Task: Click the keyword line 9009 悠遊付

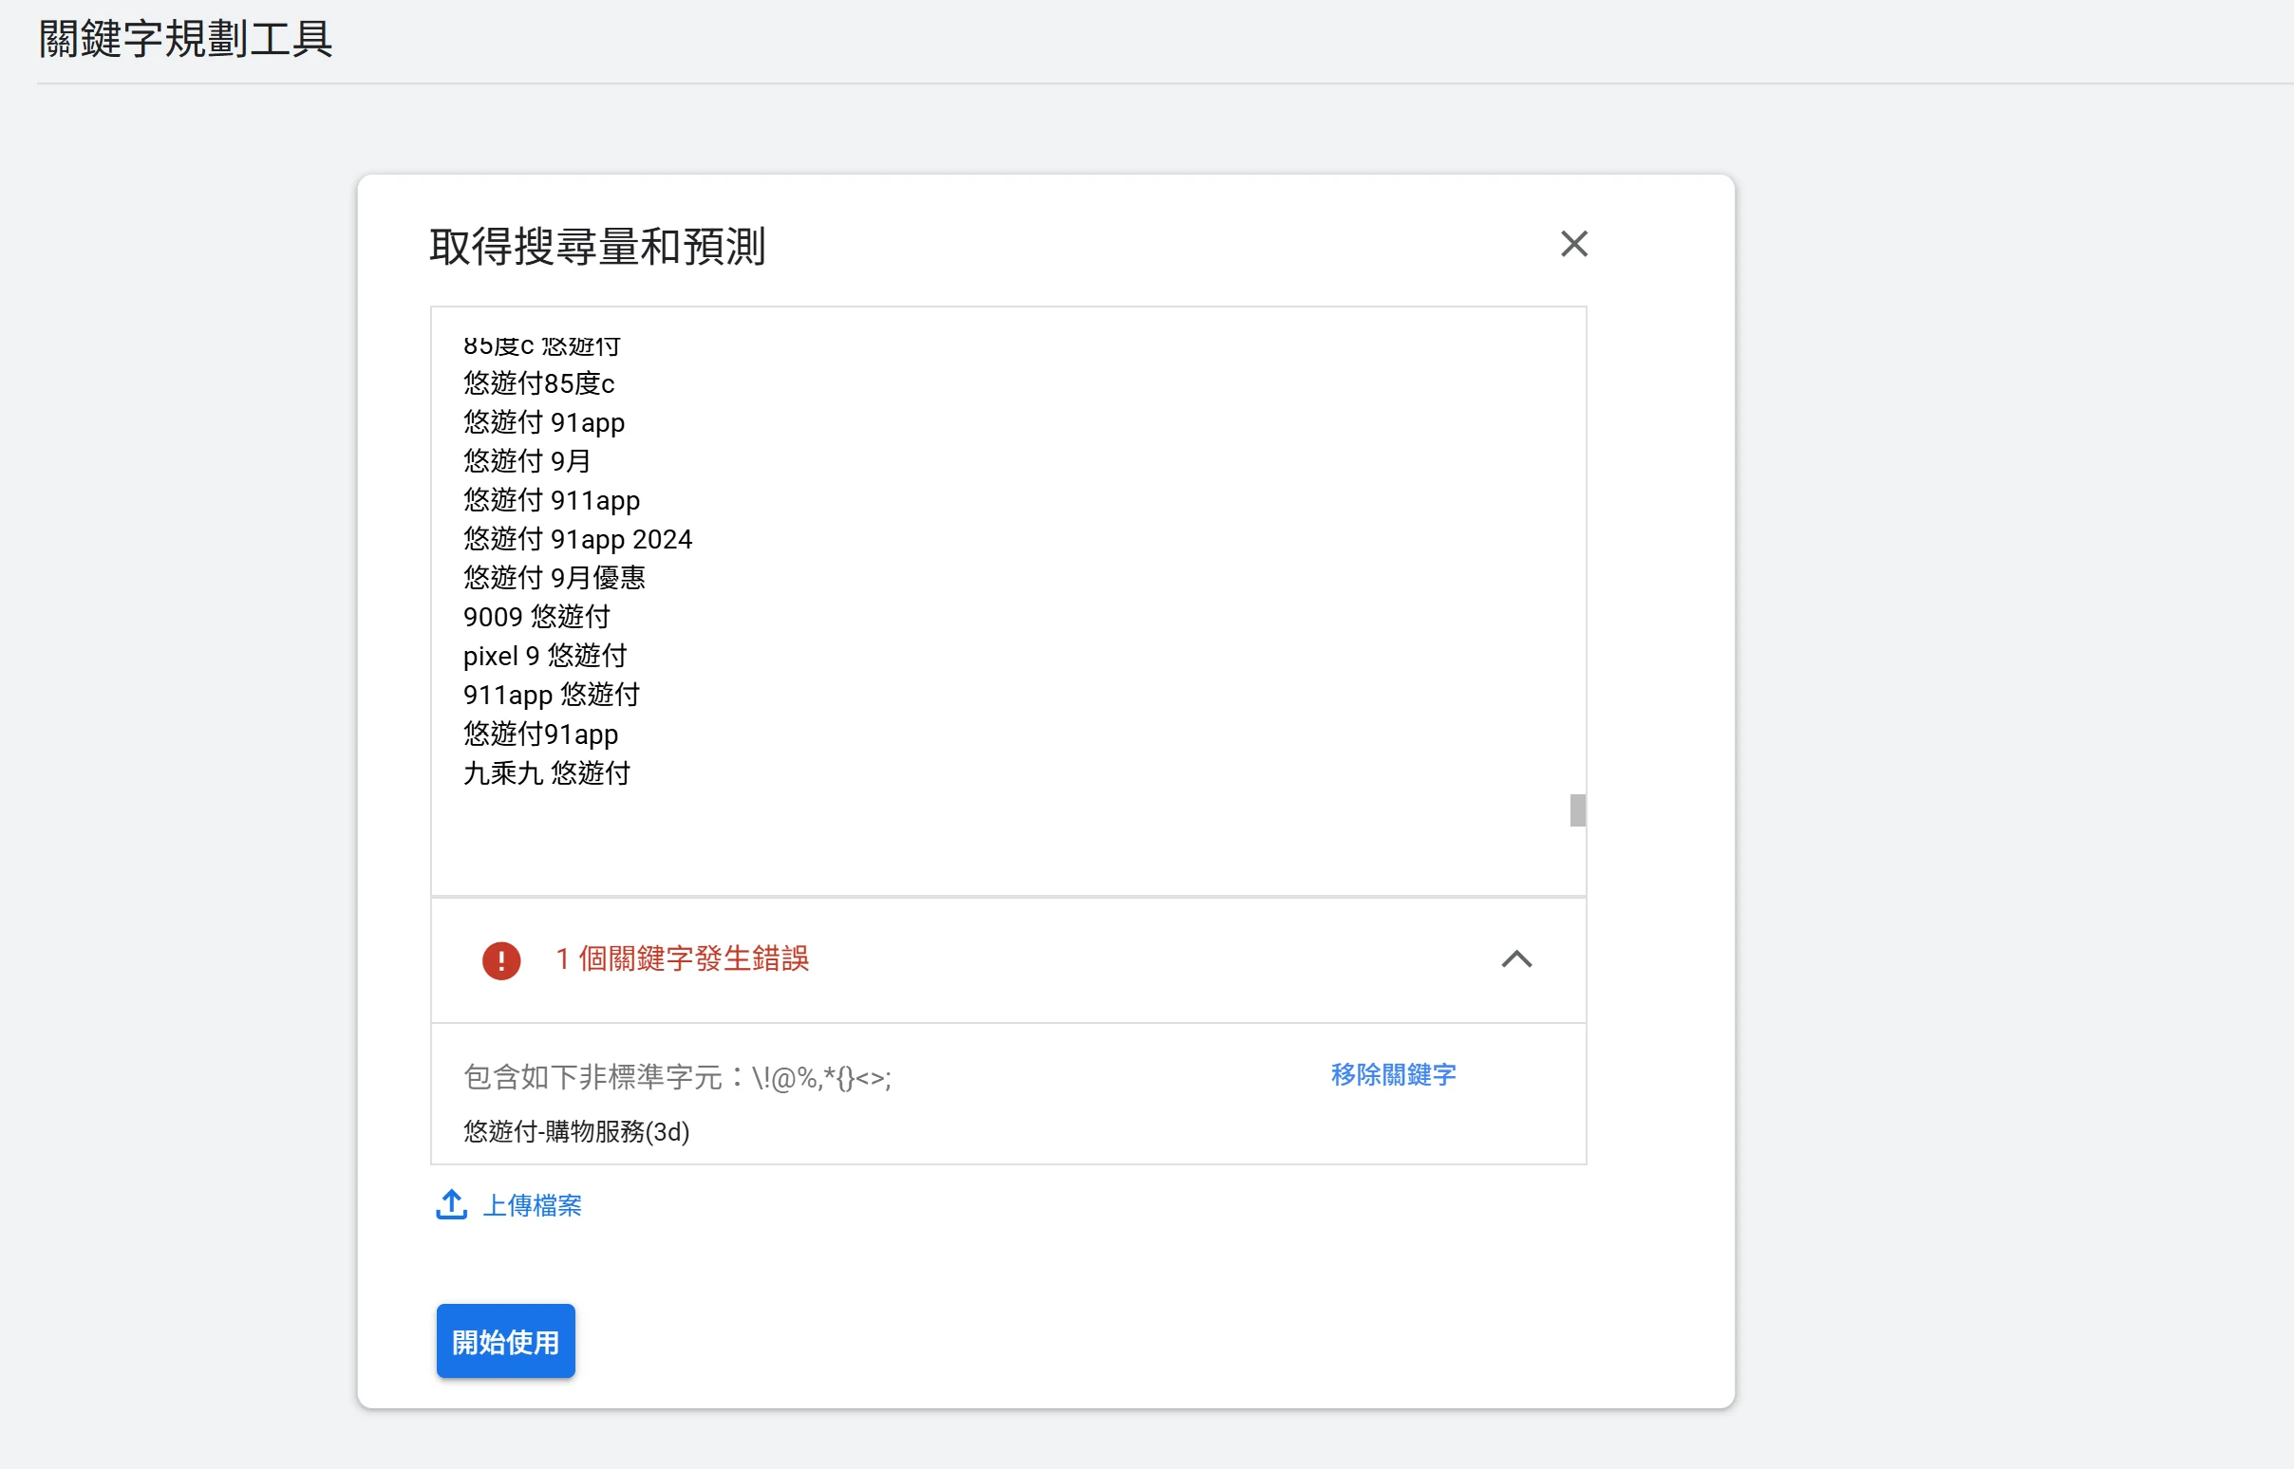Action: tap(536, 617)
